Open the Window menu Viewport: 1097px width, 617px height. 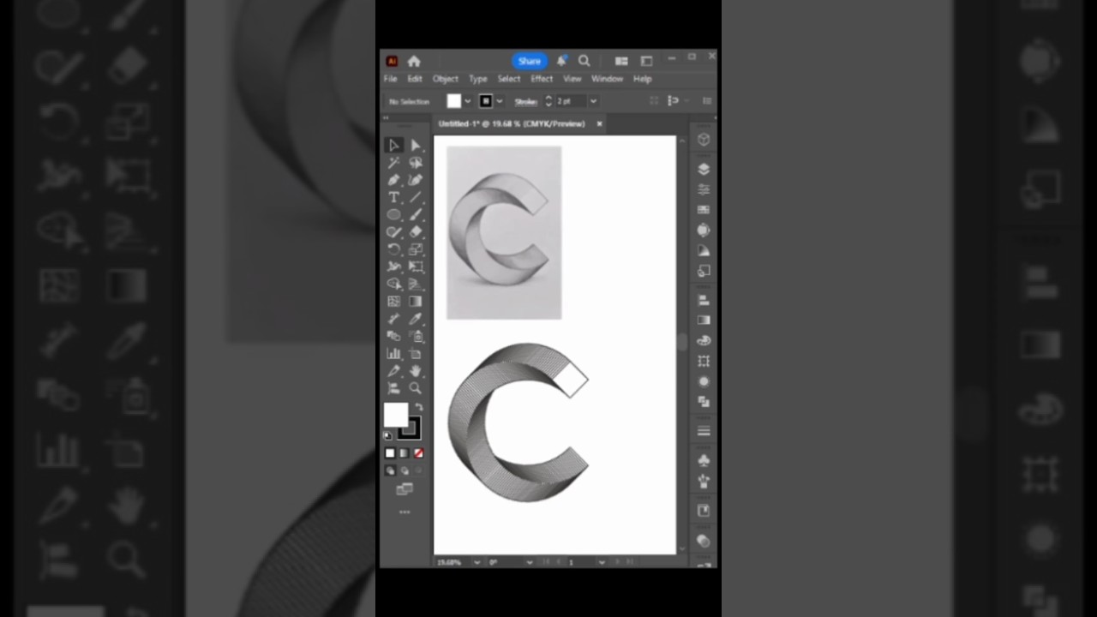pos(607,79)
